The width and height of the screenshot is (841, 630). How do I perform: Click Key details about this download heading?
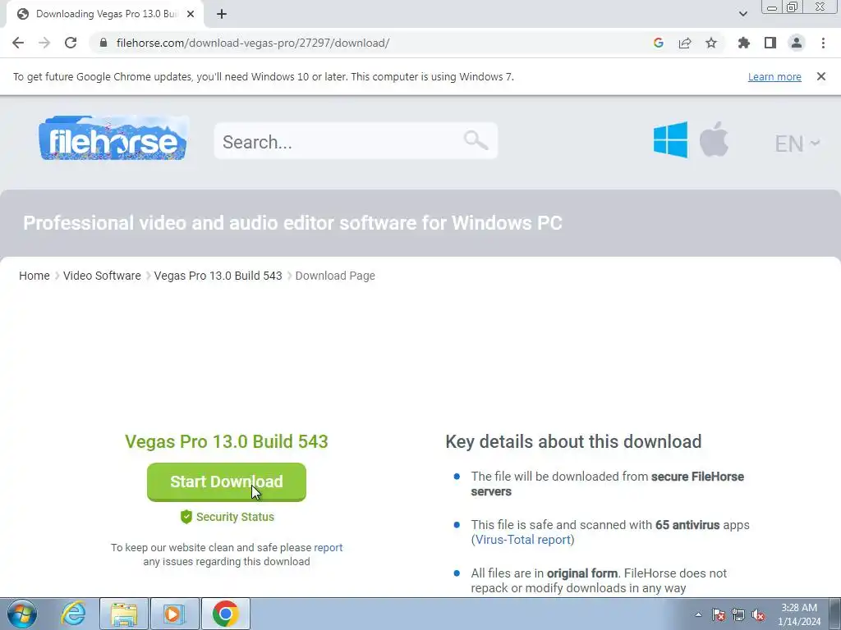(573, 441)
